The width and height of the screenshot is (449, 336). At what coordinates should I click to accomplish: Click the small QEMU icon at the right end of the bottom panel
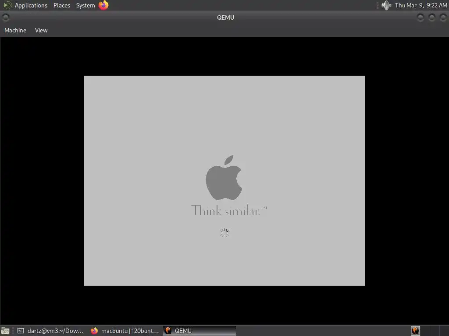tap(415, 331)
